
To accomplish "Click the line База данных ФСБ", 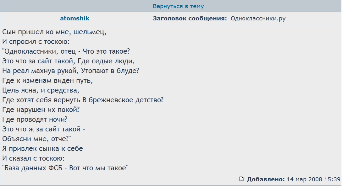I will (x=66, y=168).
